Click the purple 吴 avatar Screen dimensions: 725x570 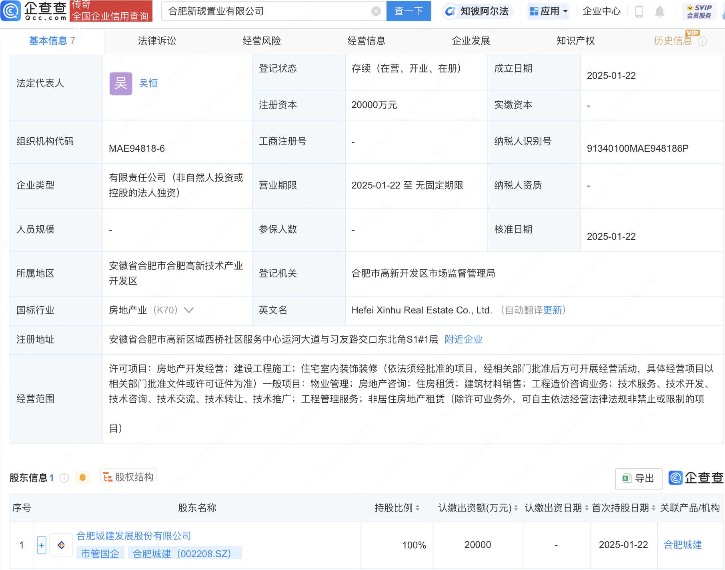click(121, 83)
